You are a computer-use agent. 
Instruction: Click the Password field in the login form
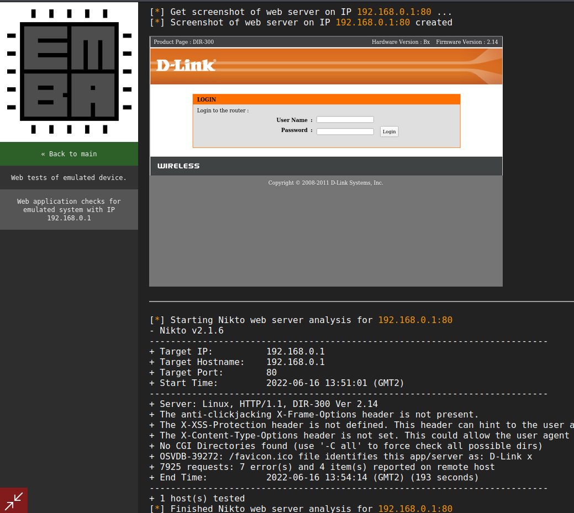(x=345, y=131)
